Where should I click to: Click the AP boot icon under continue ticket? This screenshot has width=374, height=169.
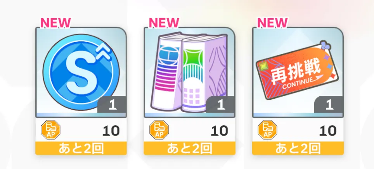coord(267,130)
